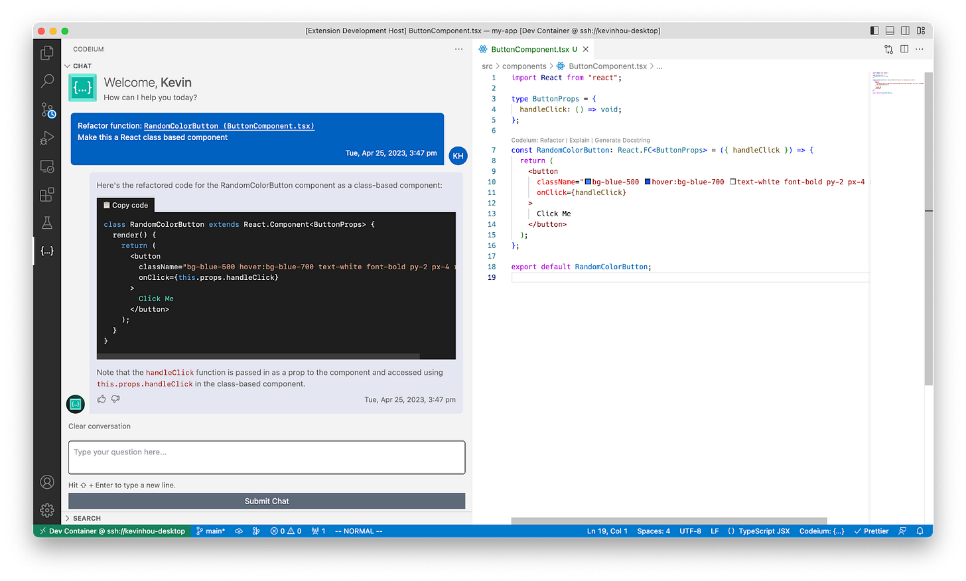The image size is (966, 581).
Task: Click the editor vertical scrollbar
Action: pyautogui.click(x=929, y=229)
